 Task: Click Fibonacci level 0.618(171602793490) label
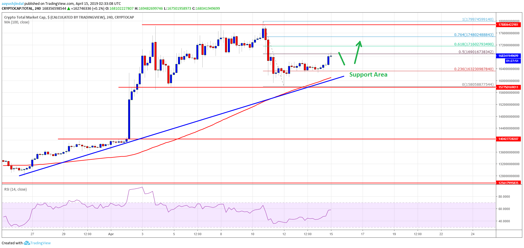coord(474,44)
